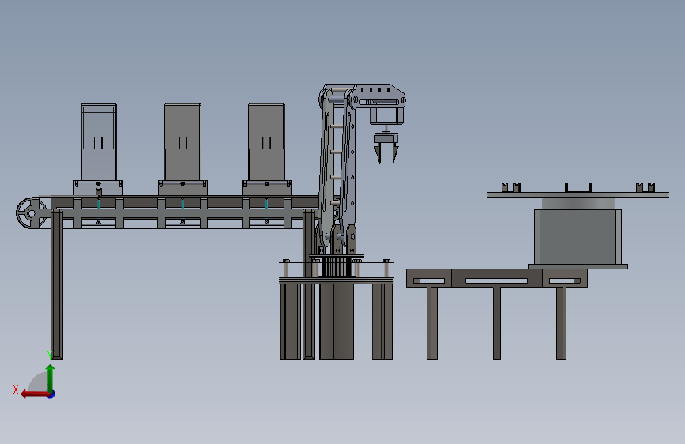Select the large motor housing under the rotary disk
The image size is (685, 444).
(x=578, y=237)
